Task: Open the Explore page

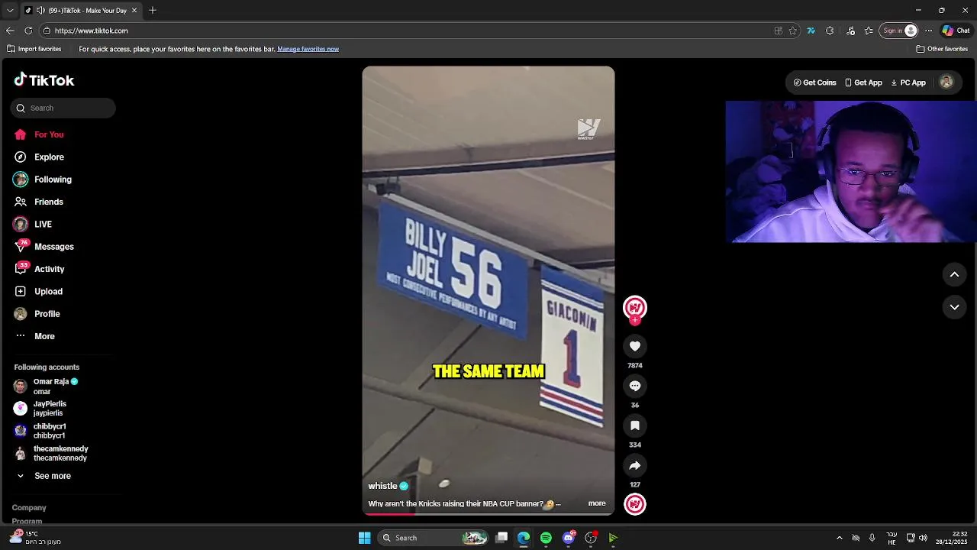Action: click(38, 157)
